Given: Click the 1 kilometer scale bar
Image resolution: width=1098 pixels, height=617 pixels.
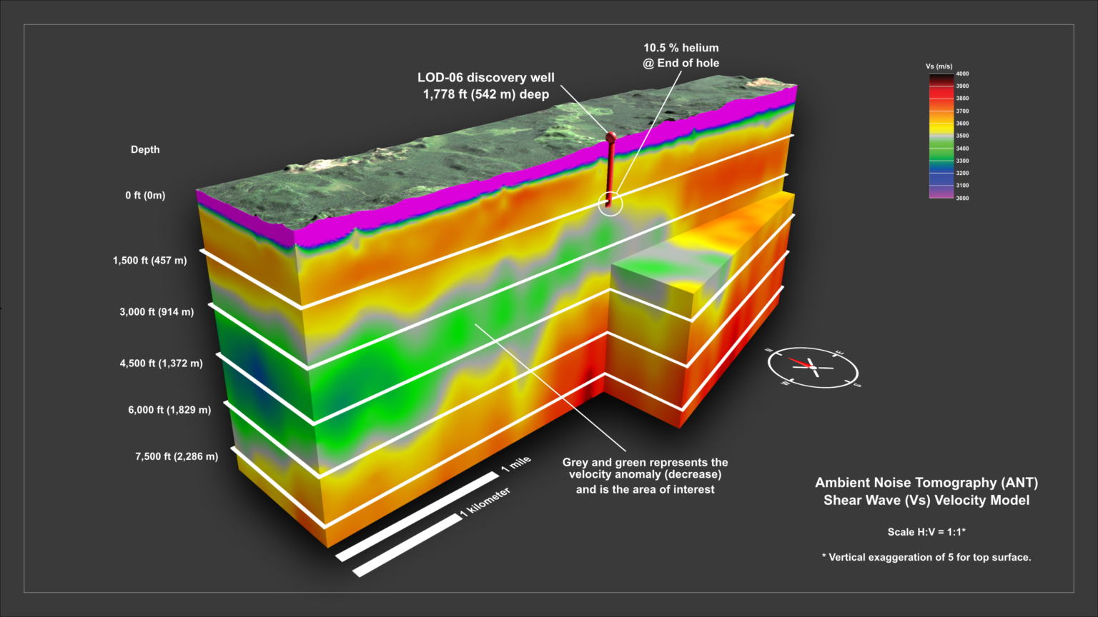Looking at the screenshot, I should pyautogui.click(x=407, y=544).
